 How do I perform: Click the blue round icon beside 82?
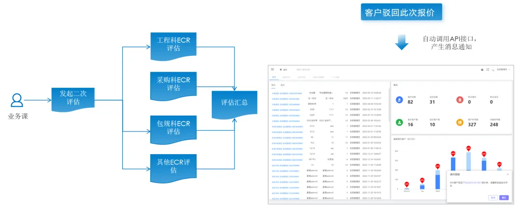(400, 100)
